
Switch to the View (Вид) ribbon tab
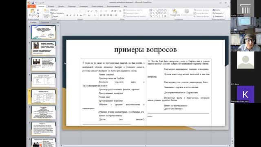tap(125, 7)
